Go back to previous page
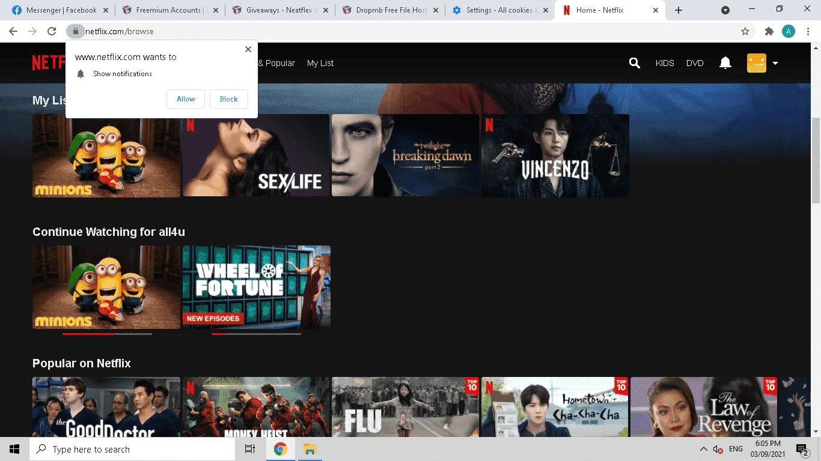This screenshot has width=821, height=461. (13, 31)
